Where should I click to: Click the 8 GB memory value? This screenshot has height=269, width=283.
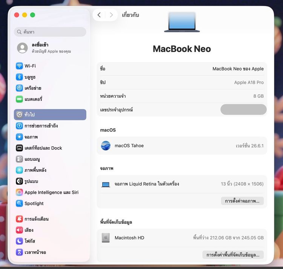click(258, 96)
